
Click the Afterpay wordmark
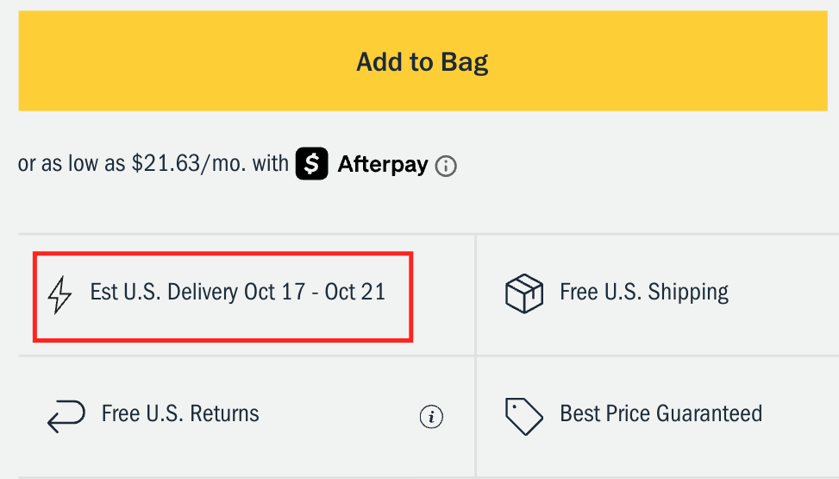click(x=383, y=164)
